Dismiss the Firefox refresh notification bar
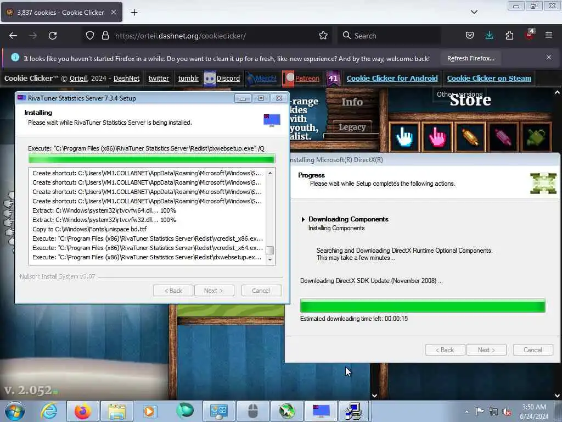This screenshot has width=562, height=422. pos(548,57)
